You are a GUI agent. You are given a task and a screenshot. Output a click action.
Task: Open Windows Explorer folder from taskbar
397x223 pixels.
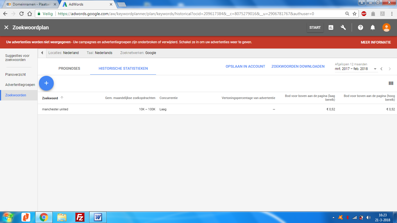[62, 217]
